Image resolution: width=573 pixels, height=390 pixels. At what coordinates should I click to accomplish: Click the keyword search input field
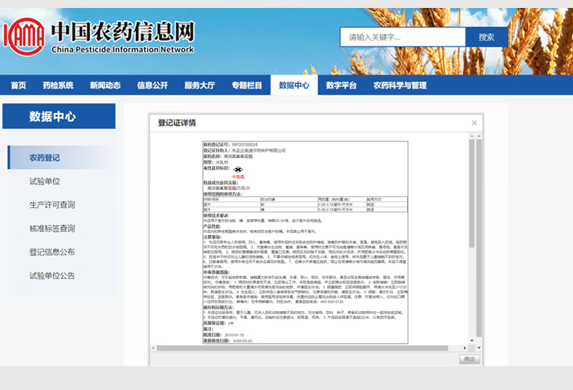coord(403,38)
